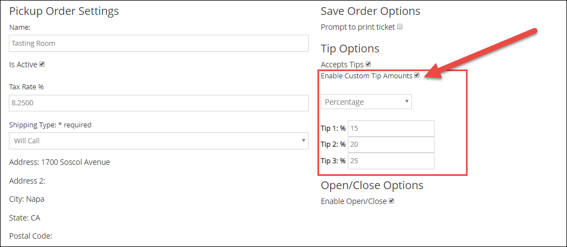Click the Tip 1 percentage field

390,128
